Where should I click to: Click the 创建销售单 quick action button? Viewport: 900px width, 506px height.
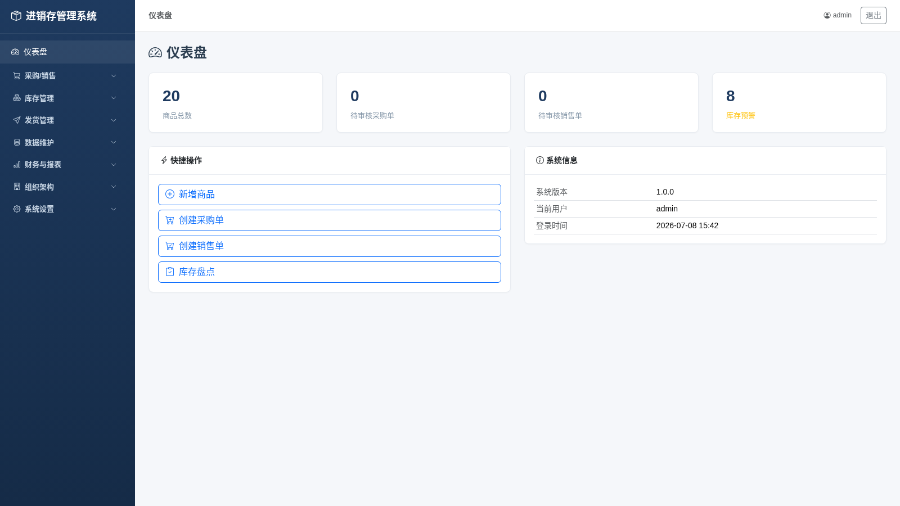[x=330, y=246]
